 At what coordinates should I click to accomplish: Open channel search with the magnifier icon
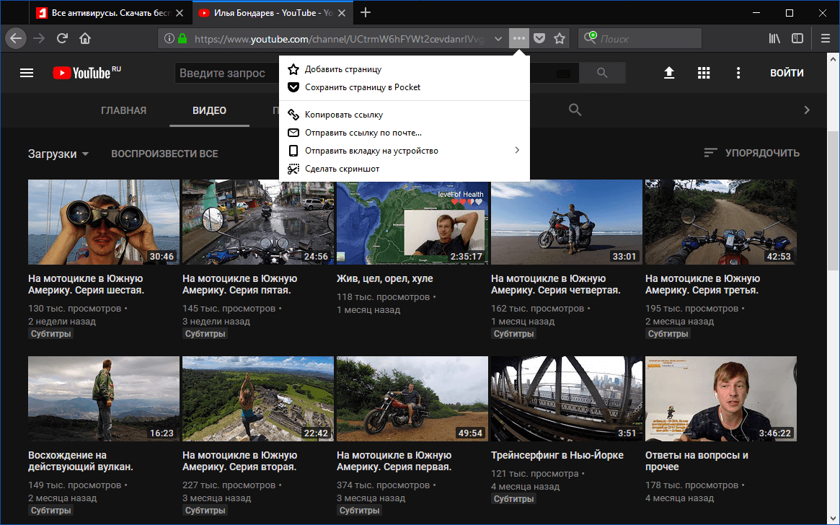pyautogui.click(x=575, y=110)
